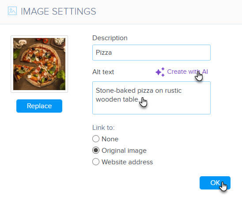
Task: Choose the Website address radio button
Action: [96, 162]
